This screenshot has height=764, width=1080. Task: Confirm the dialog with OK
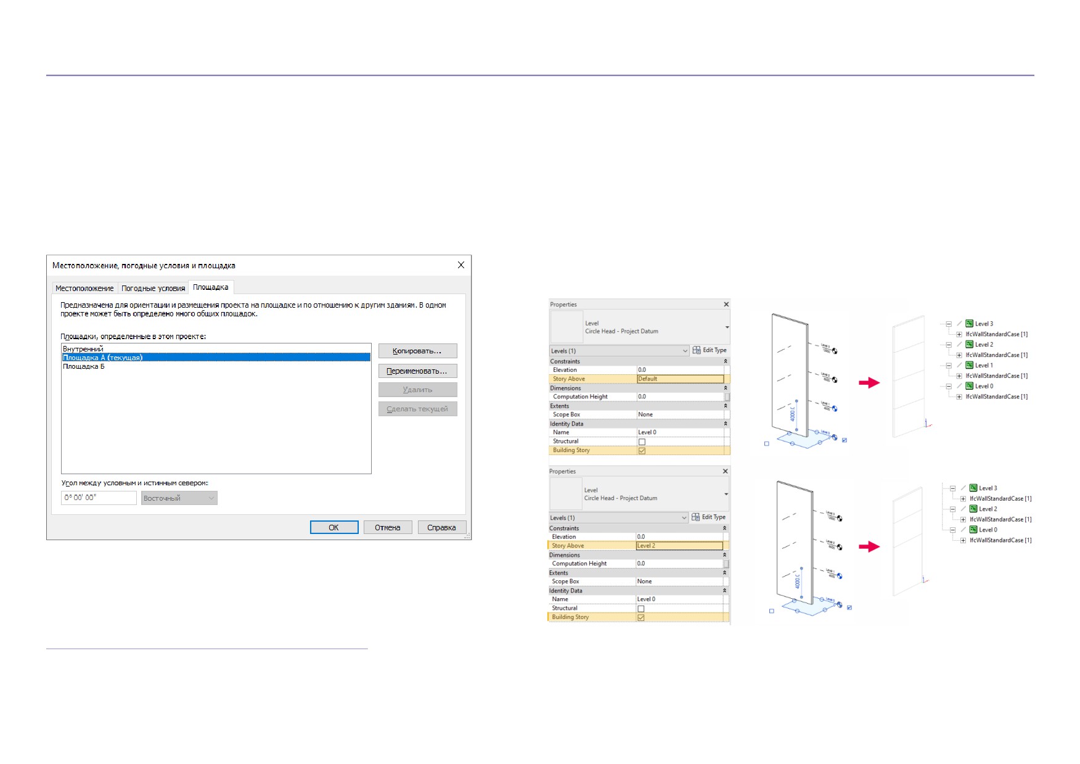(x=334, y=527)
